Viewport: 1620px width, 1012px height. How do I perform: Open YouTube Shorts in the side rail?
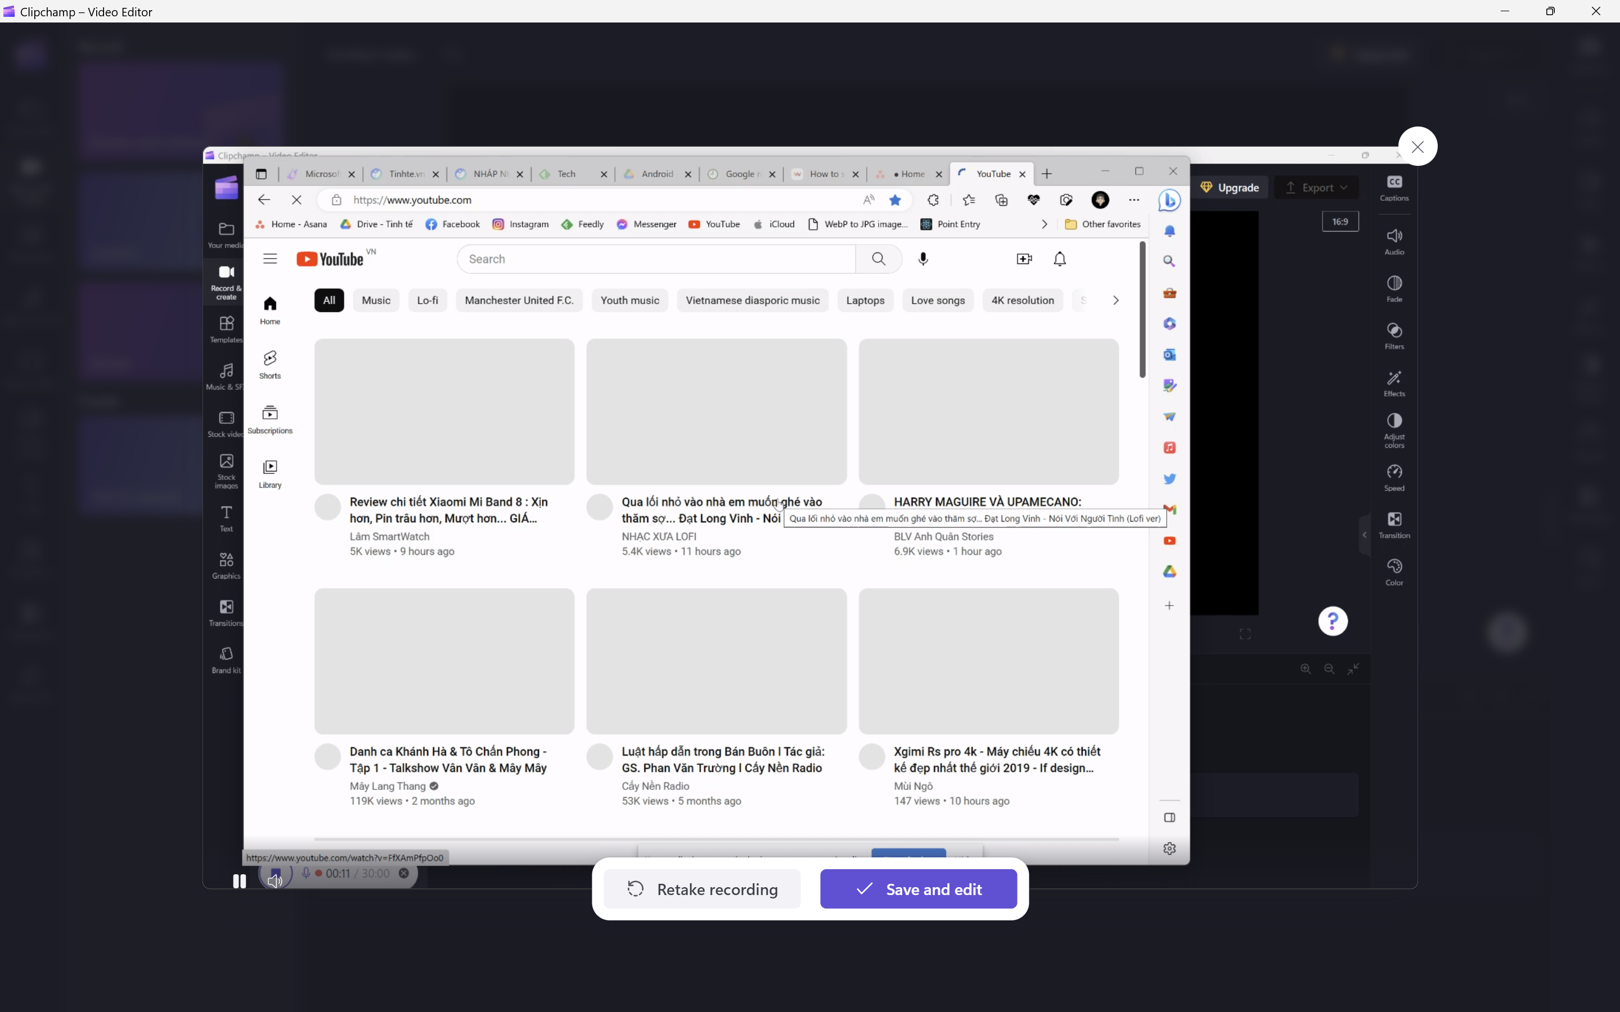[x=270, y=365]
